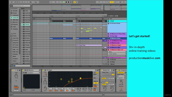Click the Simple Delay Feedback knob
Screen dimensions: 172x97
(105, 88)
